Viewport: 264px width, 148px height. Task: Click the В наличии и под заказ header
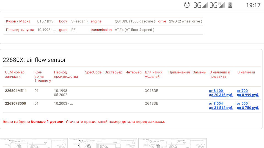[x=220, y=74]
